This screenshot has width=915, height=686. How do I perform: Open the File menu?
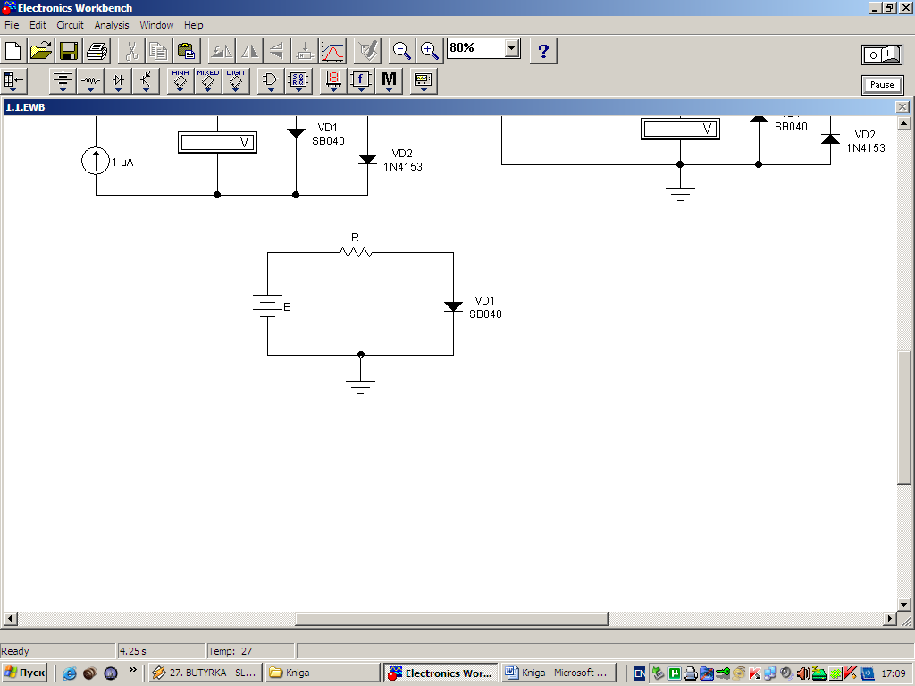(12, 25)
